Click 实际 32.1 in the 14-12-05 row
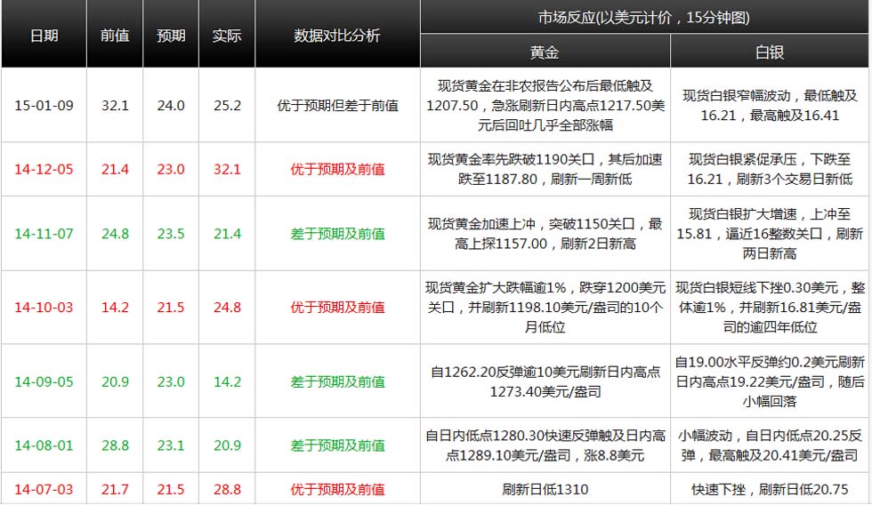Viewport: 872px width, 505px height. [x=227, y=170]
